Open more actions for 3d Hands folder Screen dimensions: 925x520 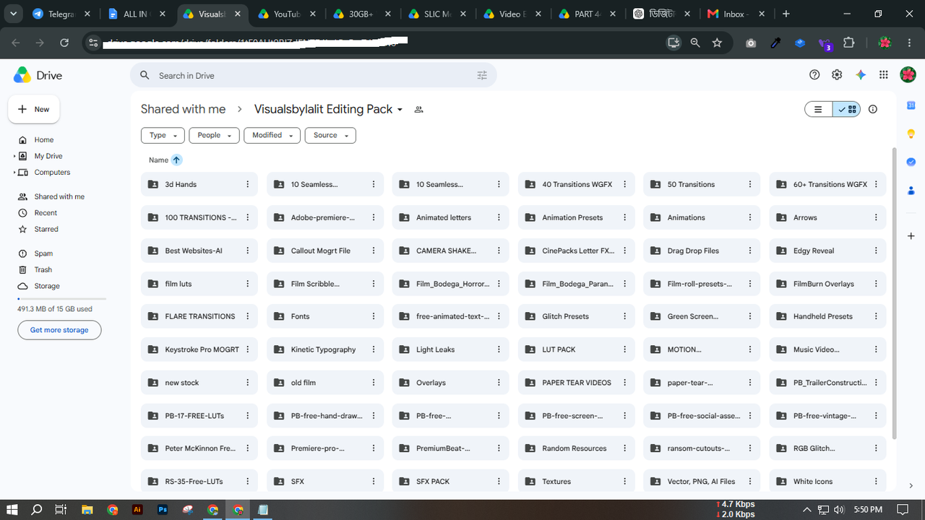[248, 184]
